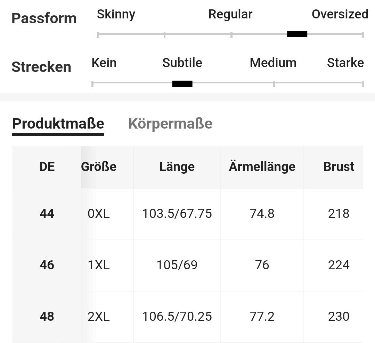Click the Ärmellänge column header
The width and height of the screenshot is (375, 343).
click(x=262, y=167)
